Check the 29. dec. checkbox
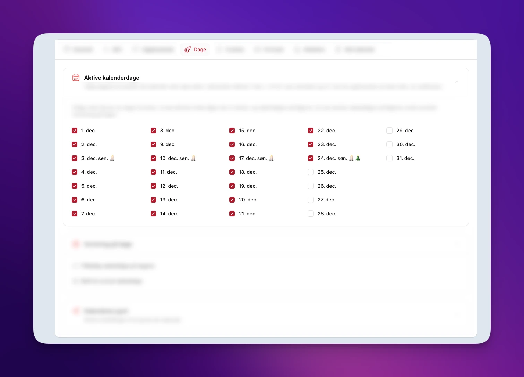Viewport: 524px width, 377px height. coord(389,131)
